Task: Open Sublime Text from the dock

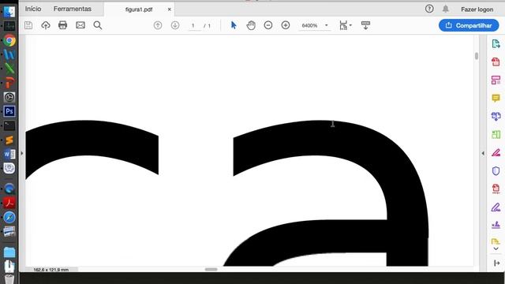Action: click(9, 140)
